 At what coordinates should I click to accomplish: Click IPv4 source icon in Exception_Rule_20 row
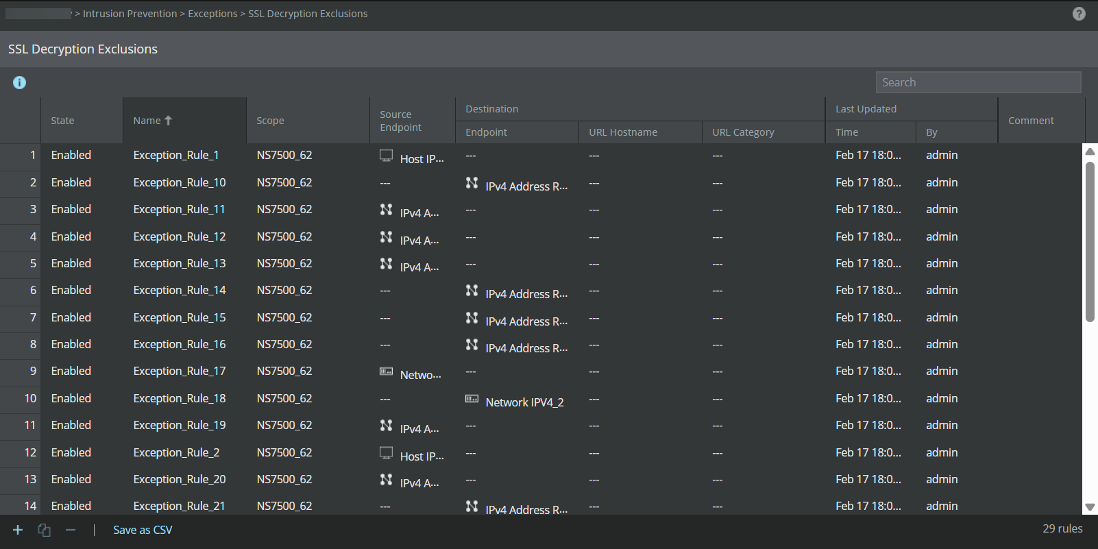pyautogui.click(x=387, y=480)
